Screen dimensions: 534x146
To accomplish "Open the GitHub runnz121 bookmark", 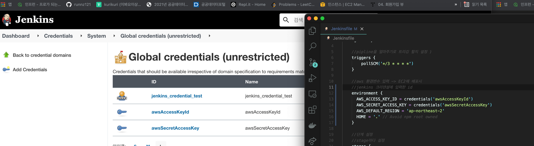I will pyautogui.click(x=78, y=5).
